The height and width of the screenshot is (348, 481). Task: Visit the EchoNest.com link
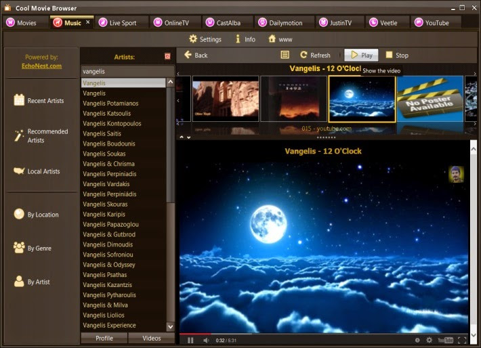[42, 66]
